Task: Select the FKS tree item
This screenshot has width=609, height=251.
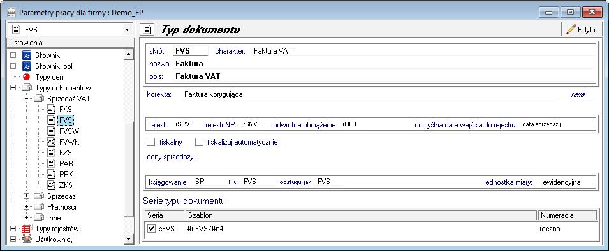Action: [x=65, y=110]
